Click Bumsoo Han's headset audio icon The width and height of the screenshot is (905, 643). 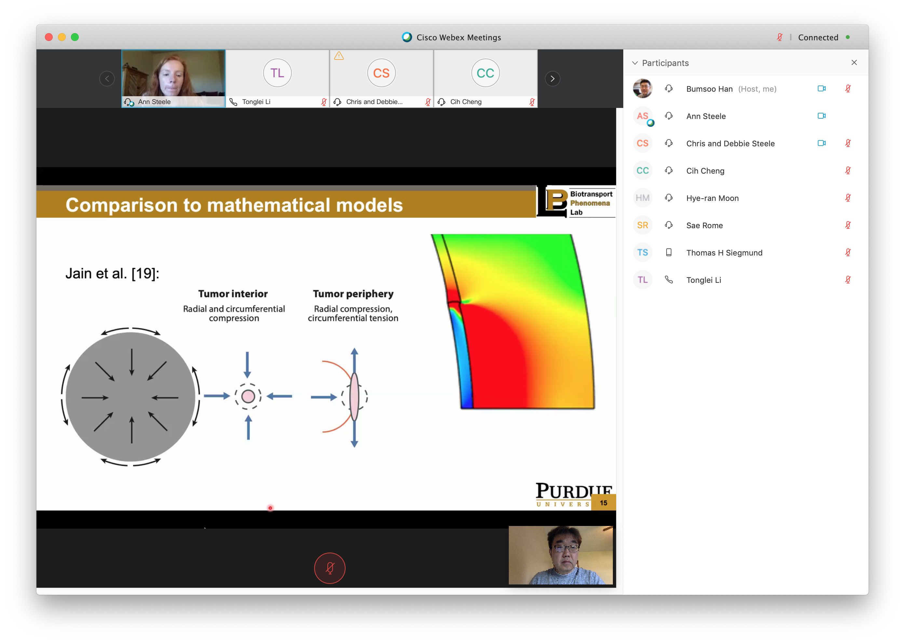point(669,89)
